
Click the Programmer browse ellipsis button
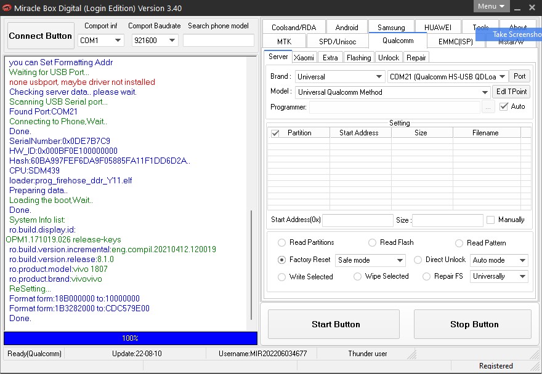click(488, 107)
